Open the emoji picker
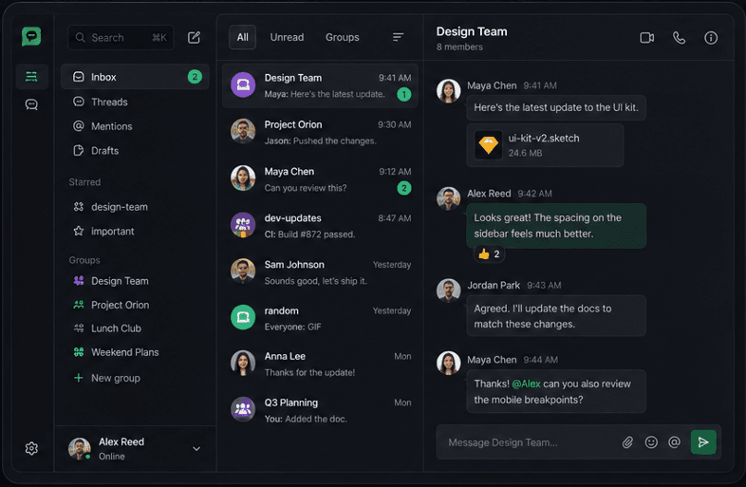Image resolution: width=746 pixels, height=487 pixels. click(x=651, y=442)
